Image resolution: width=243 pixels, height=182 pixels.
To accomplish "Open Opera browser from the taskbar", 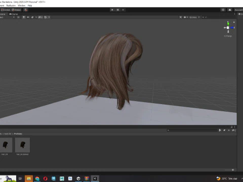I will (x=46, y=178).
